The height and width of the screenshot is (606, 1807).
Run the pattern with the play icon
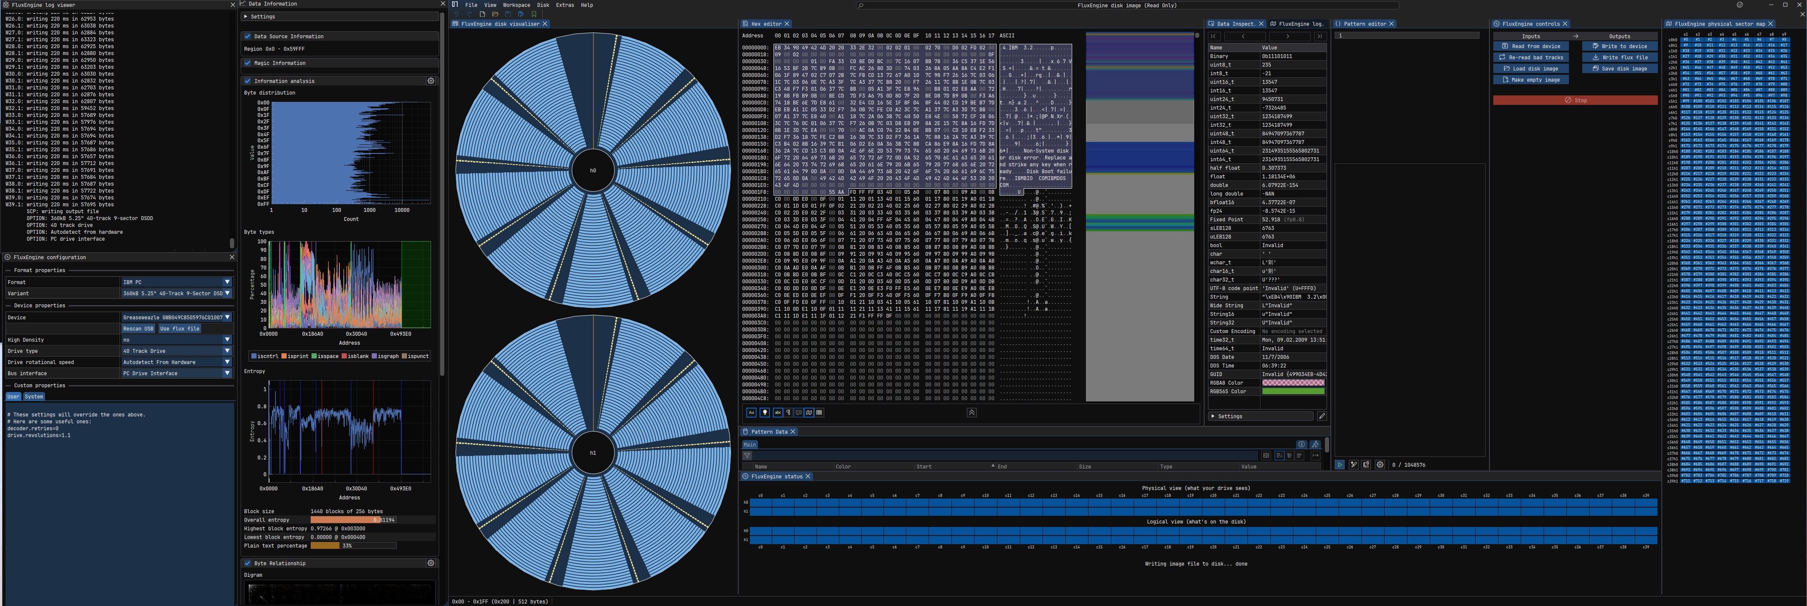tap(1340, 464)
